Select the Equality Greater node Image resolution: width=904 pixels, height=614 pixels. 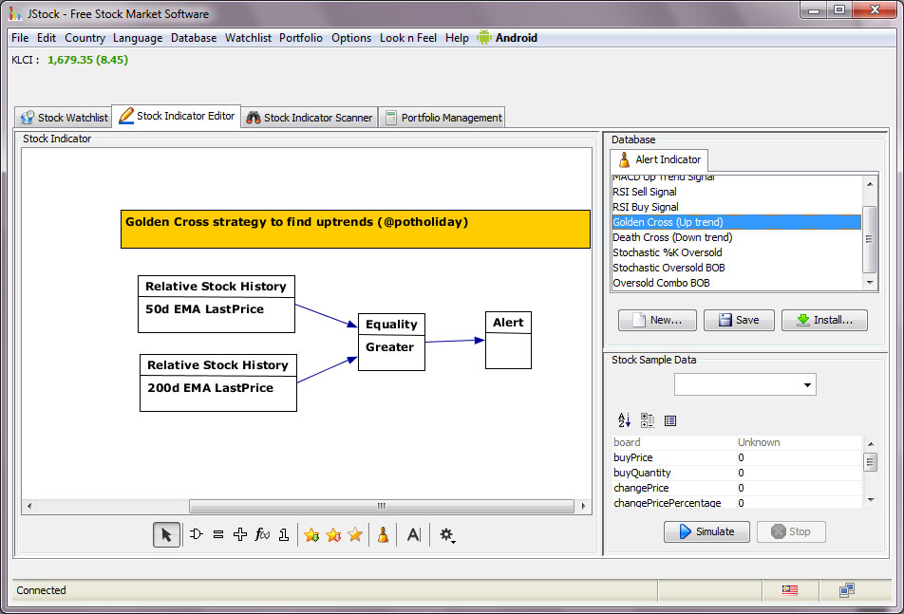(x=391, y=343)
